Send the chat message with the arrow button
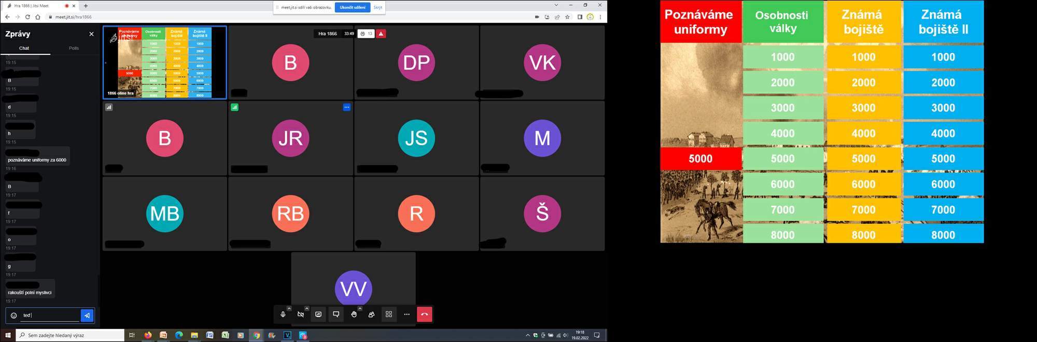This screenshot has height=342, width=1037. [87, 315]
